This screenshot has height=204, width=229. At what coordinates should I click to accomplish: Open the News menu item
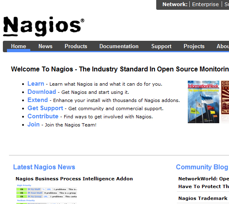[45, 47]
